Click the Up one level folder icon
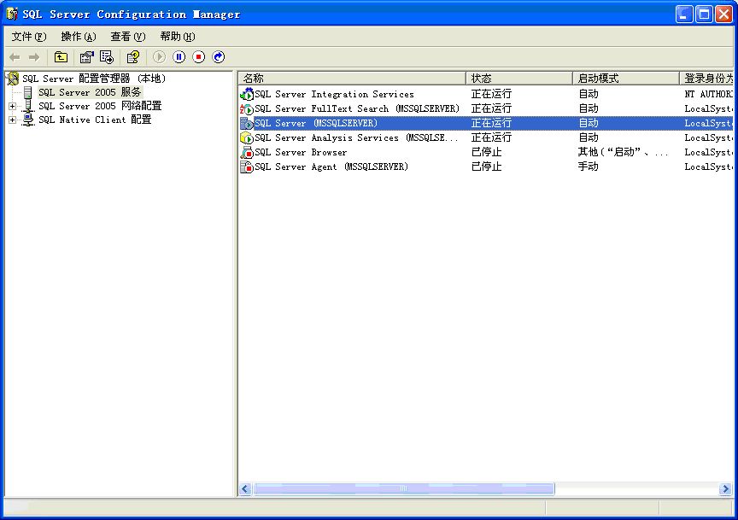The image size is (738, 520). [61, 57]
